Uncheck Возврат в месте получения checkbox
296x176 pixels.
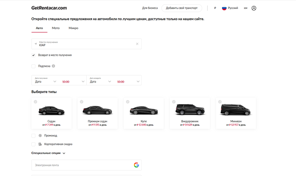(x=33, y=55)
